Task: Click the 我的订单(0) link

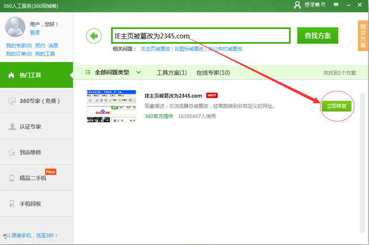Action: pos(18,54)
